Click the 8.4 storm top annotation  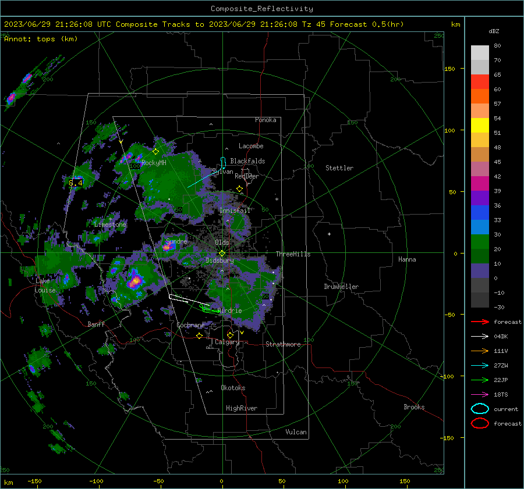(76, 183)
